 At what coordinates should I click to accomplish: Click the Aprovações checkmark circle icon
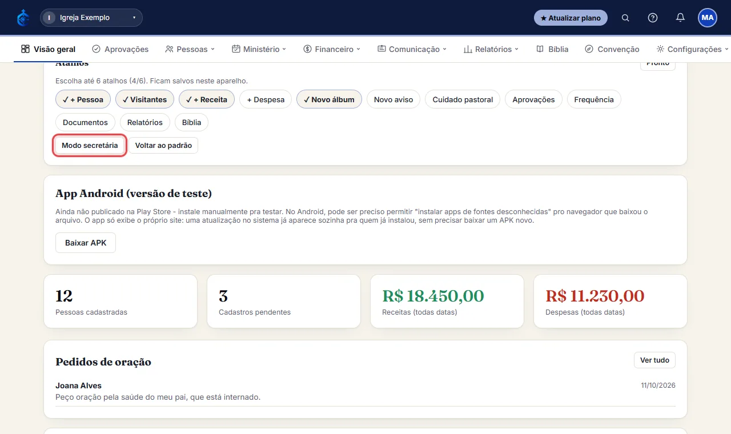click(96, 49)
